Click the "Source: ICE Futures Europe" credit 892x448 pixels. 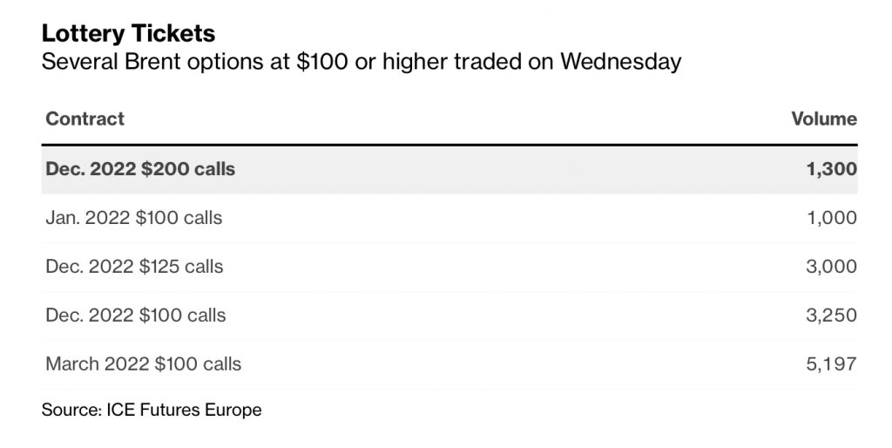point(152,409)
